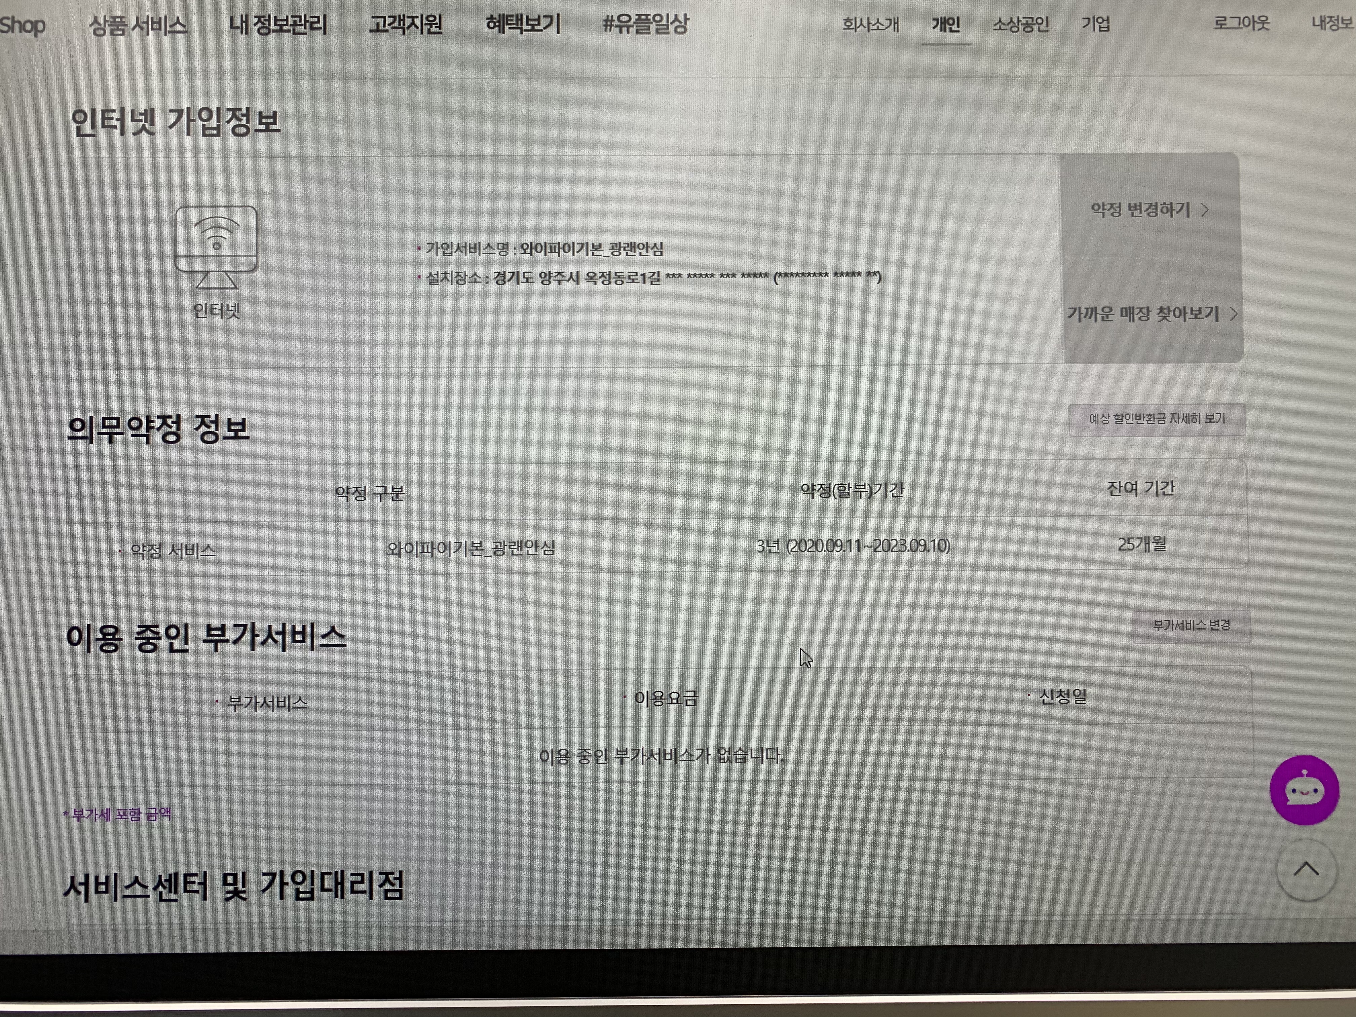This screenshot has height=1017, width=1356.
Task: Open 고객지원 menu
Action: (405, 25)
